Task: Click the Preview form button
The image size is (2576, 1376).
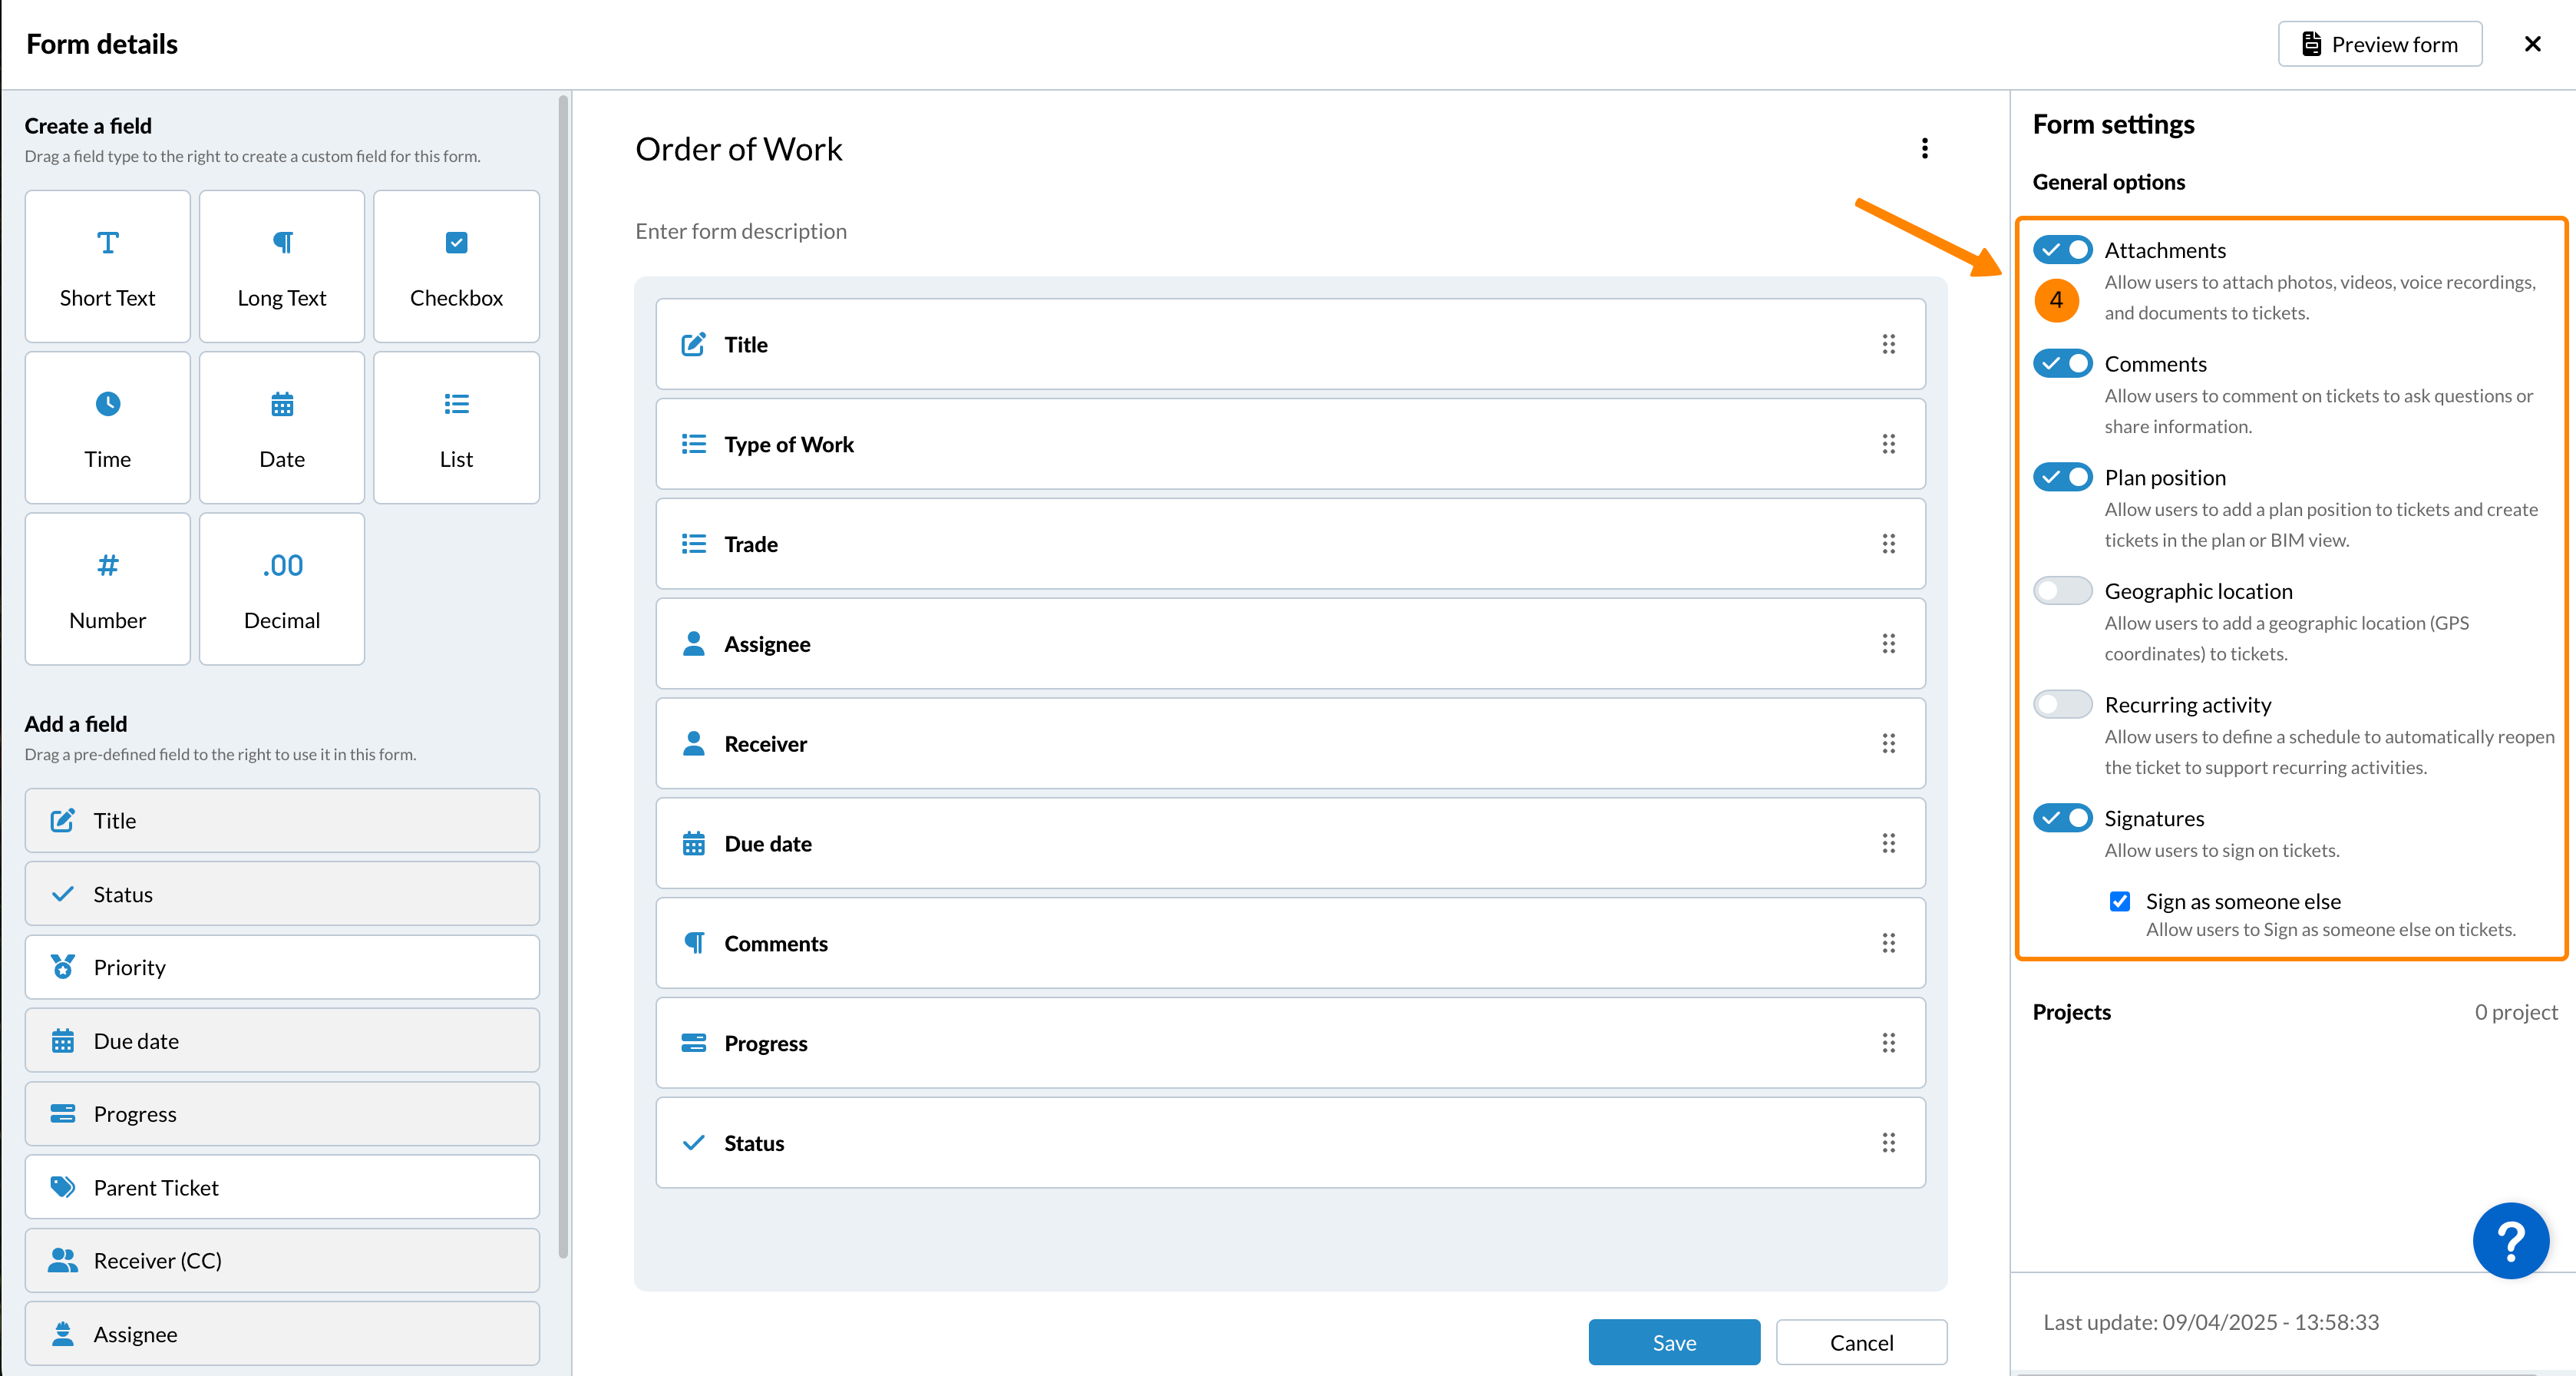Action: point(2380,43)
